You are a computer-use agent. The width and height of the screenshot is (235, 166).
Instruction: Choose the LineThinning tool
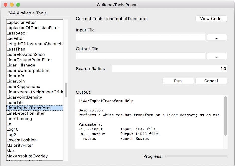pos(35,119)
